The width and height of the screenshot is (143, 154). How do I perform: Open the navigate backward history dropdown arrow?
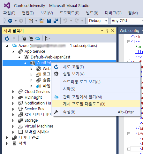tap(16, 21)
